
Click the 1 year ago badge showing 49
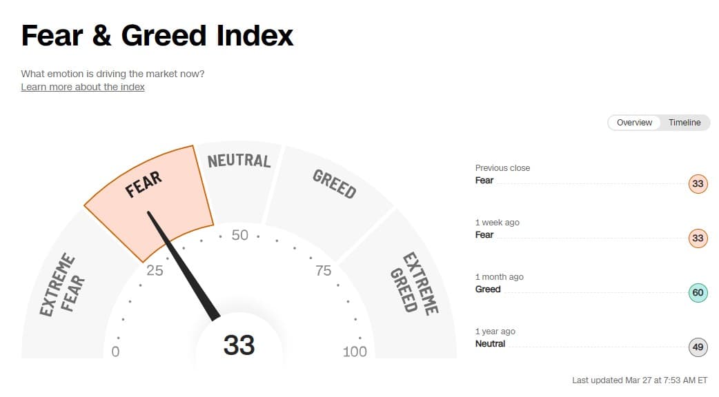pos(698,347)
